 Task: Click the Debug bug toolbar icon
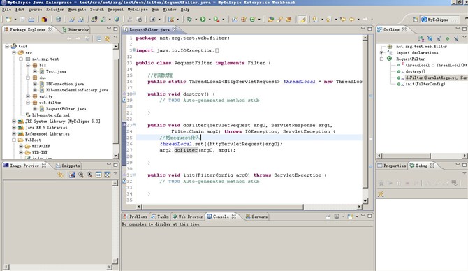pos(189,20)
